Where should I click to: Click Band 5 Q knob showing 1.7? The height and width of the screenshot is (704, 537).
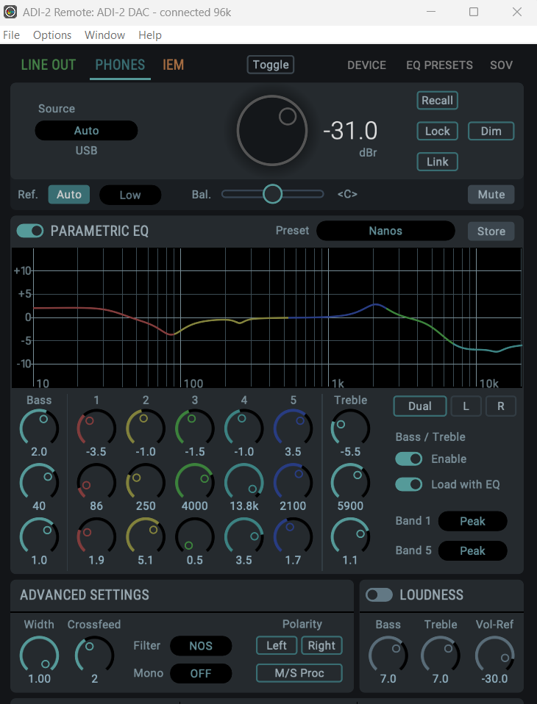293,536
